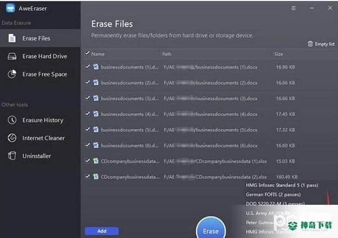The width and height of the screenshot is (338, 238).
Task: Open the Erase Files section
Action: [41, 38]
